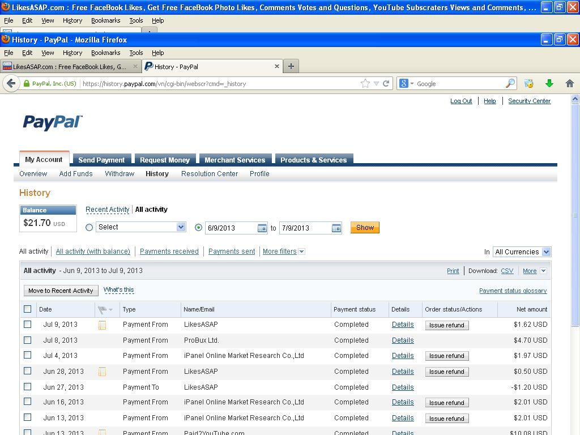Open Payment status glossary link
Screen dimensions: 580x435
[513, 291]
